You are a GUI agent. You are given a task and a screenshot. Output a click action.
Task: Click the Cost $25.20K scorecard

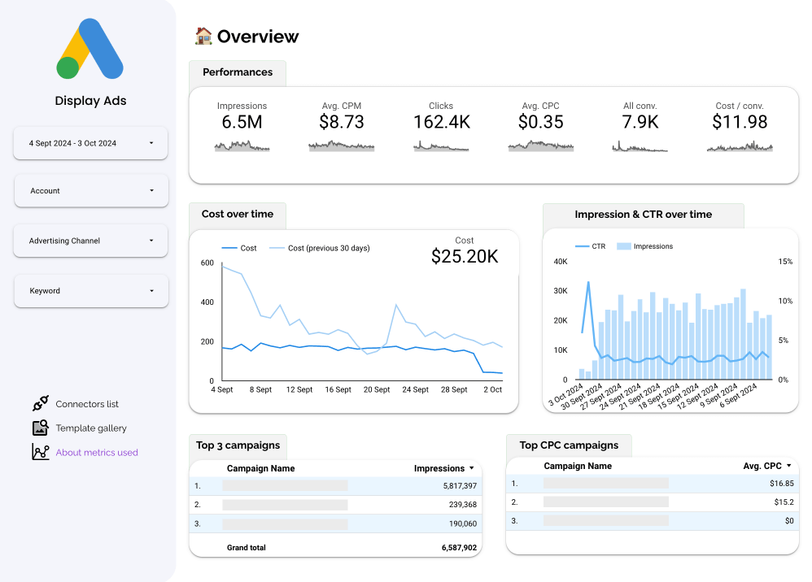pos(464,252)
